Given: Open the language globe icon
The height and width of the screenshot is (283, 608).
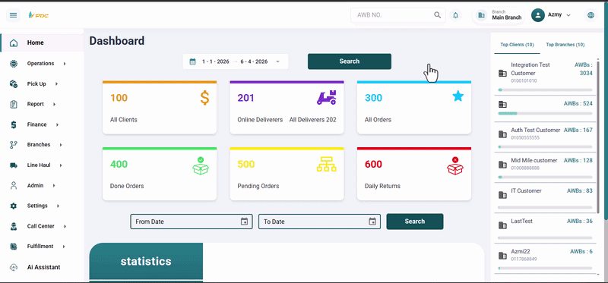Looking at the screenshot, I should tap(591, 15).
